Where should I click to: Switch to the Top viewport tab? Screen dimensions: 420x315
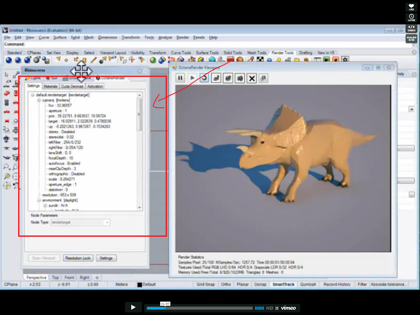(x=55, y=277)
